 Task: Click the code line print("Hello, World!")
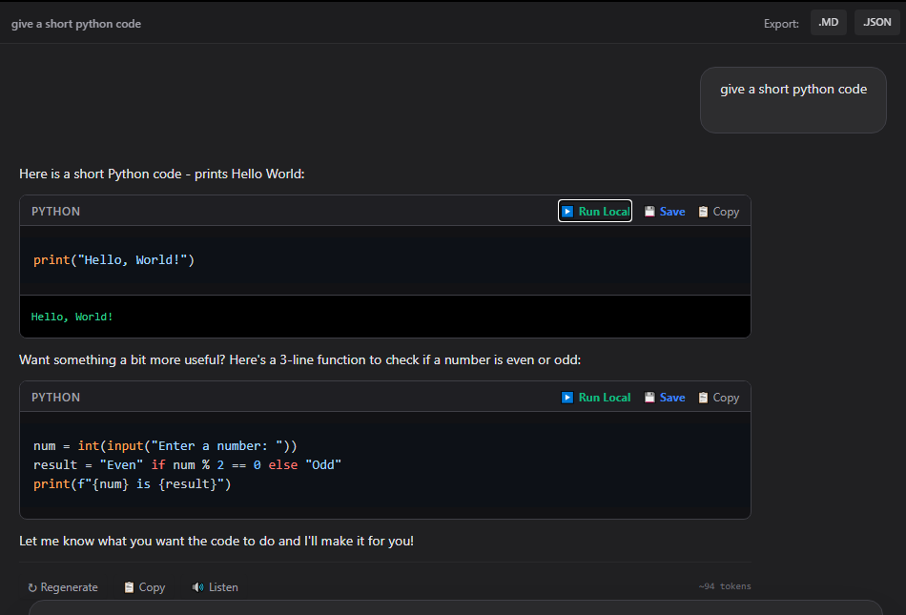[x=113, y=260]
